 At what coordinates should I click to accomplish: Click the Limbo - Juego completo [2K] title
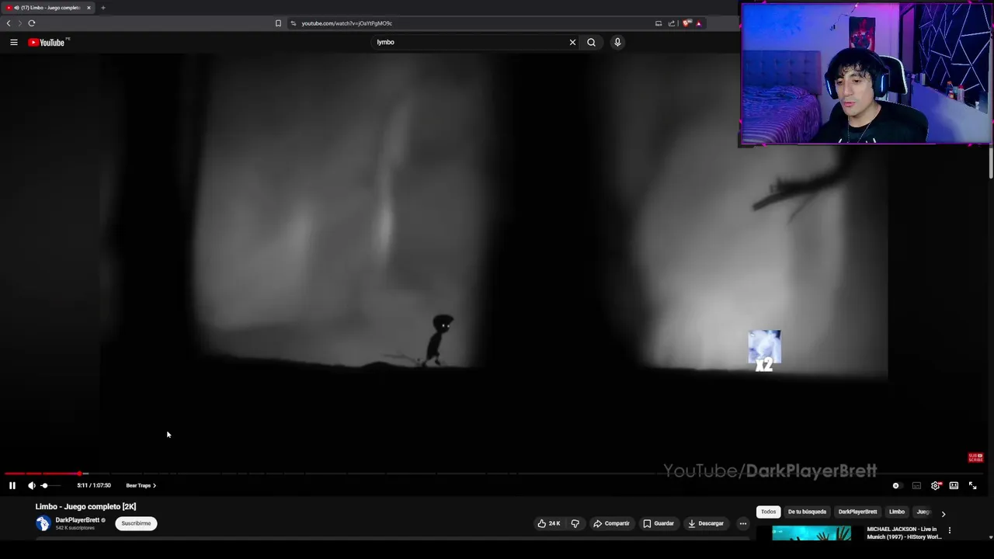point(85,506)
